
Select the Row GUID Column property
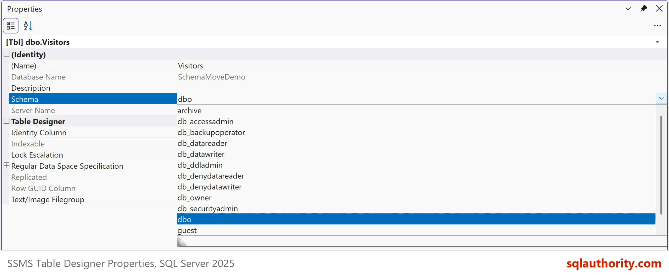[93, 188]
